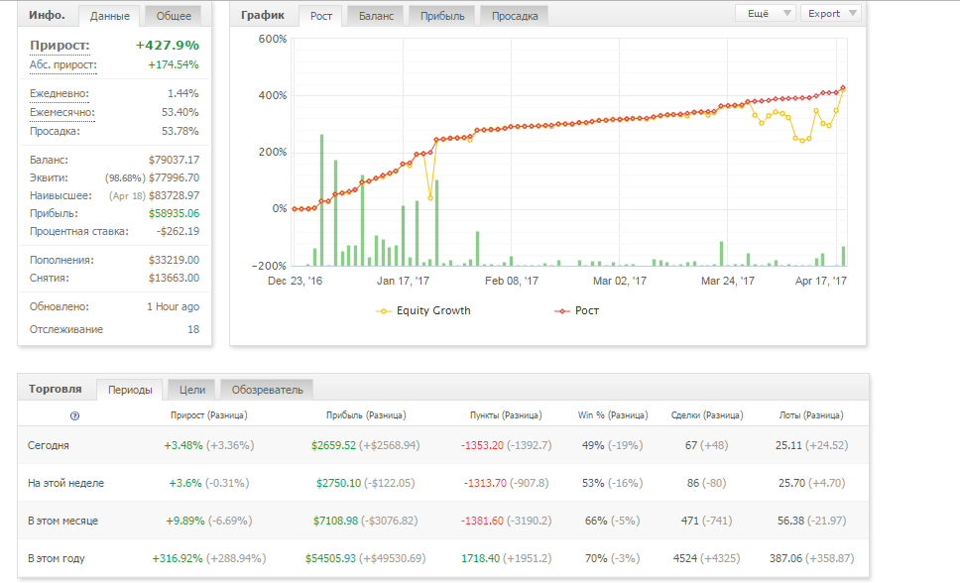Click the withdrawals value $13663.00
This screenshot has width=960, height=583.
174,278
